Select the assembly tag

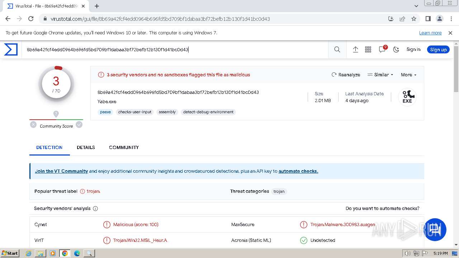[167, 112]
